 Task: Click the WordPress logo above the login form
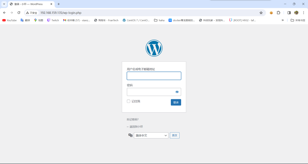[x=154, y=48]
